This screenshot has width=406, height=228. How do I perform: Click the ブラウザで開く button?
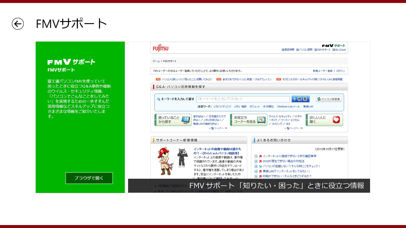[x=89, y=178]
